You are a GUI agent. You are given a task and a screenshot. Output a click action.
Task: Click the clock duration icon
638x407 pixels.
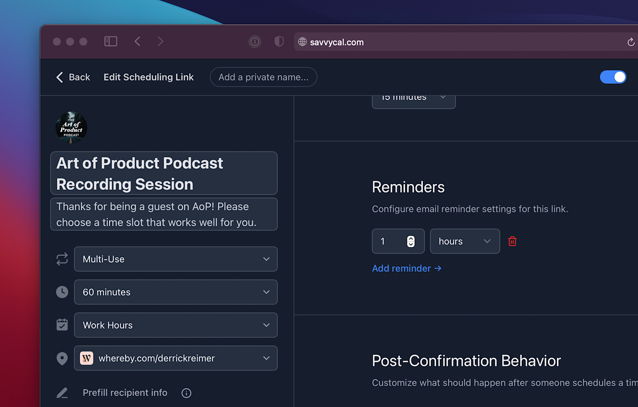pyautogui.click(x=62, y=292)
